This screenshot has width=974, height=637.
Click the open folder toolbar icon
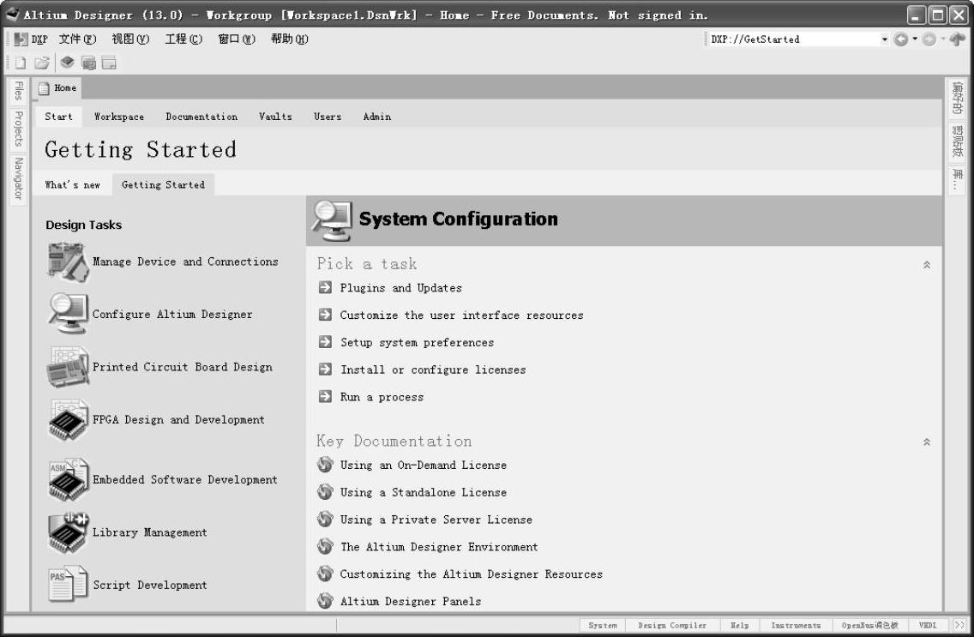pos(42,63)
